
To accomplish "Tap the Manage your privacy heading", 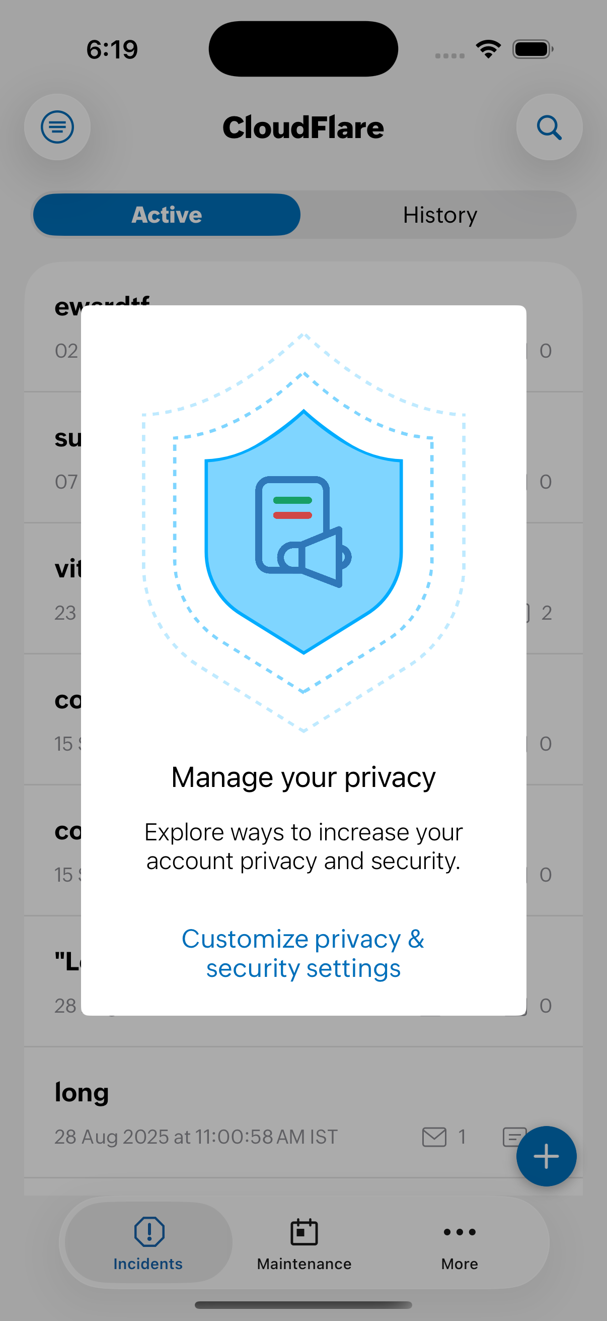I will point(303,777).
